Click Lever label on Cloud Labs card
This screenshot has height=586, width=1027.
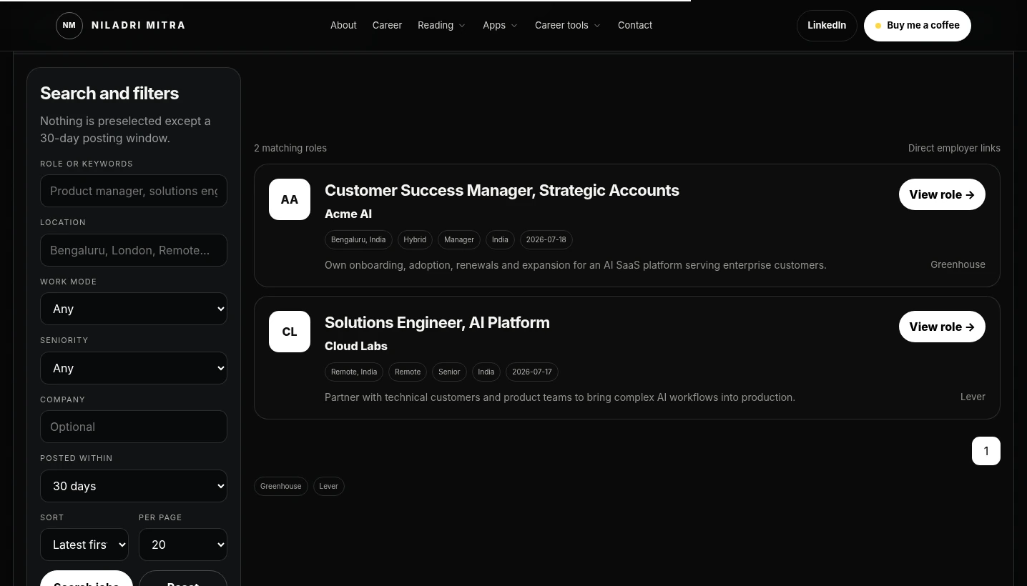click(973, 397)
